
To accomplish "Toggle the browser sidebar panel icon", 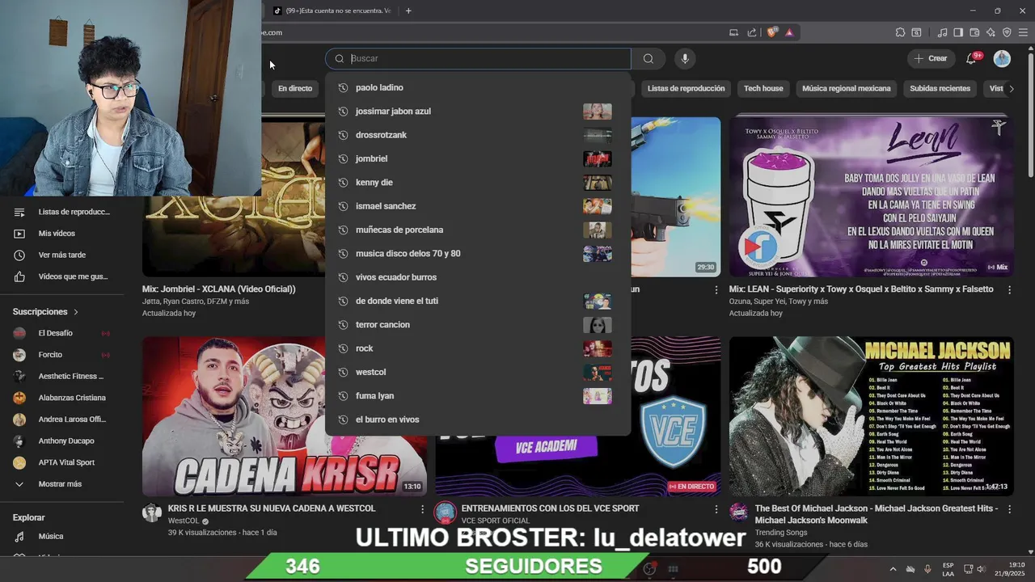I will [x=958, y=32].
